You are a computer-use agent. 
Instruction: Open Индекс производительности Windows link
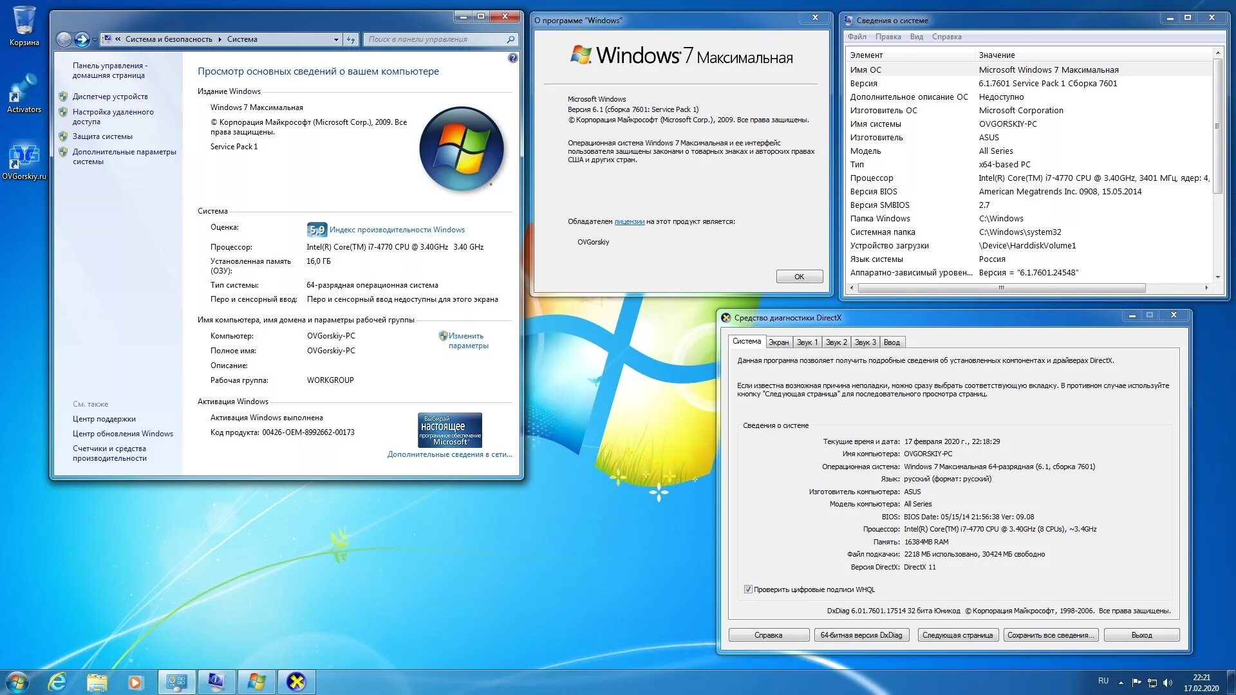coord(397,230)
